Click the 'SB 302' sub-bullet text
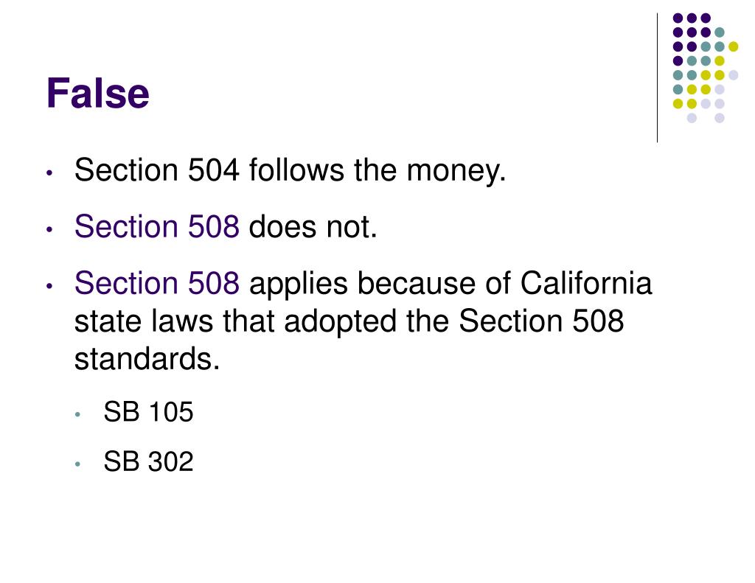The width and height of the screenshot is (755, 583). click(x=148, y=461)
